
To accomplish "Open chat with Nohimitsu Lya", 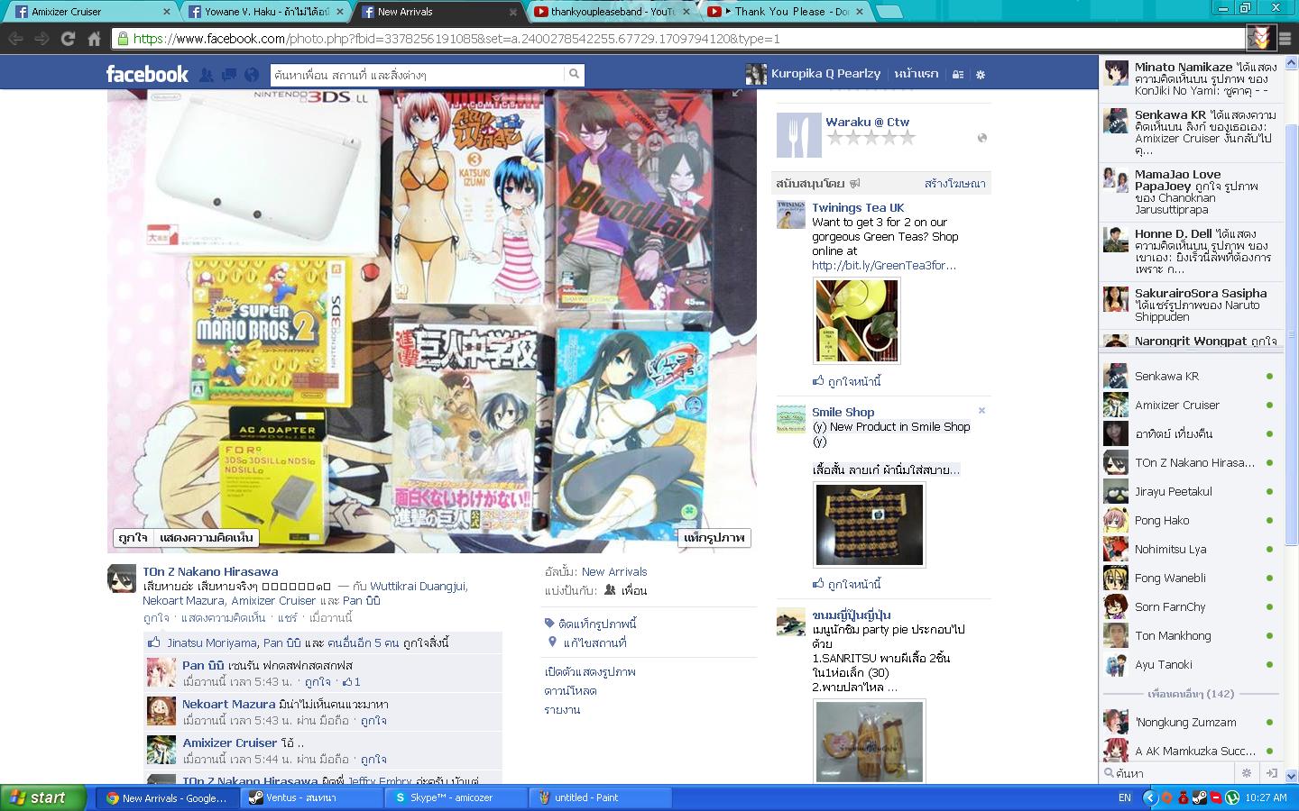I will [1189, 549].
